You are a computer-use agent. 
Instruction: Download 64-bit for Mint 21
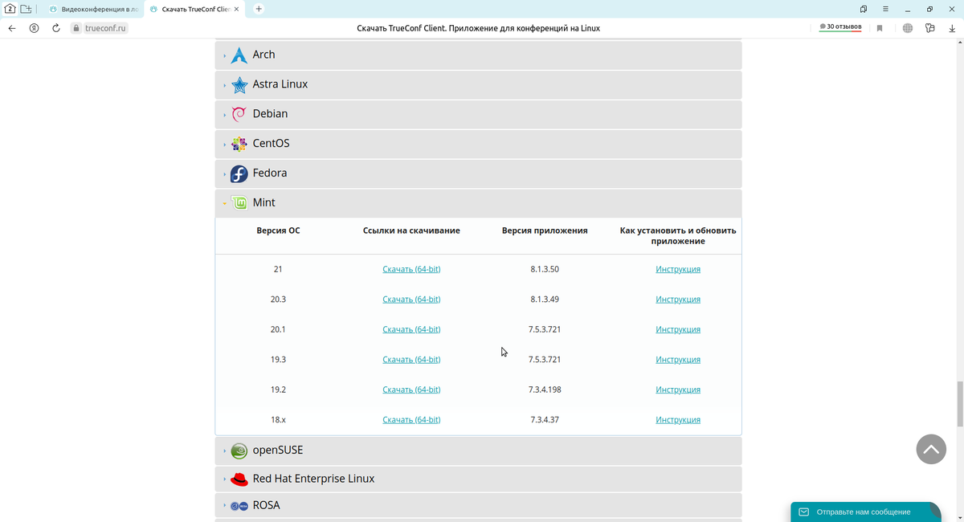pyautogui.click(x=411, y=270)
